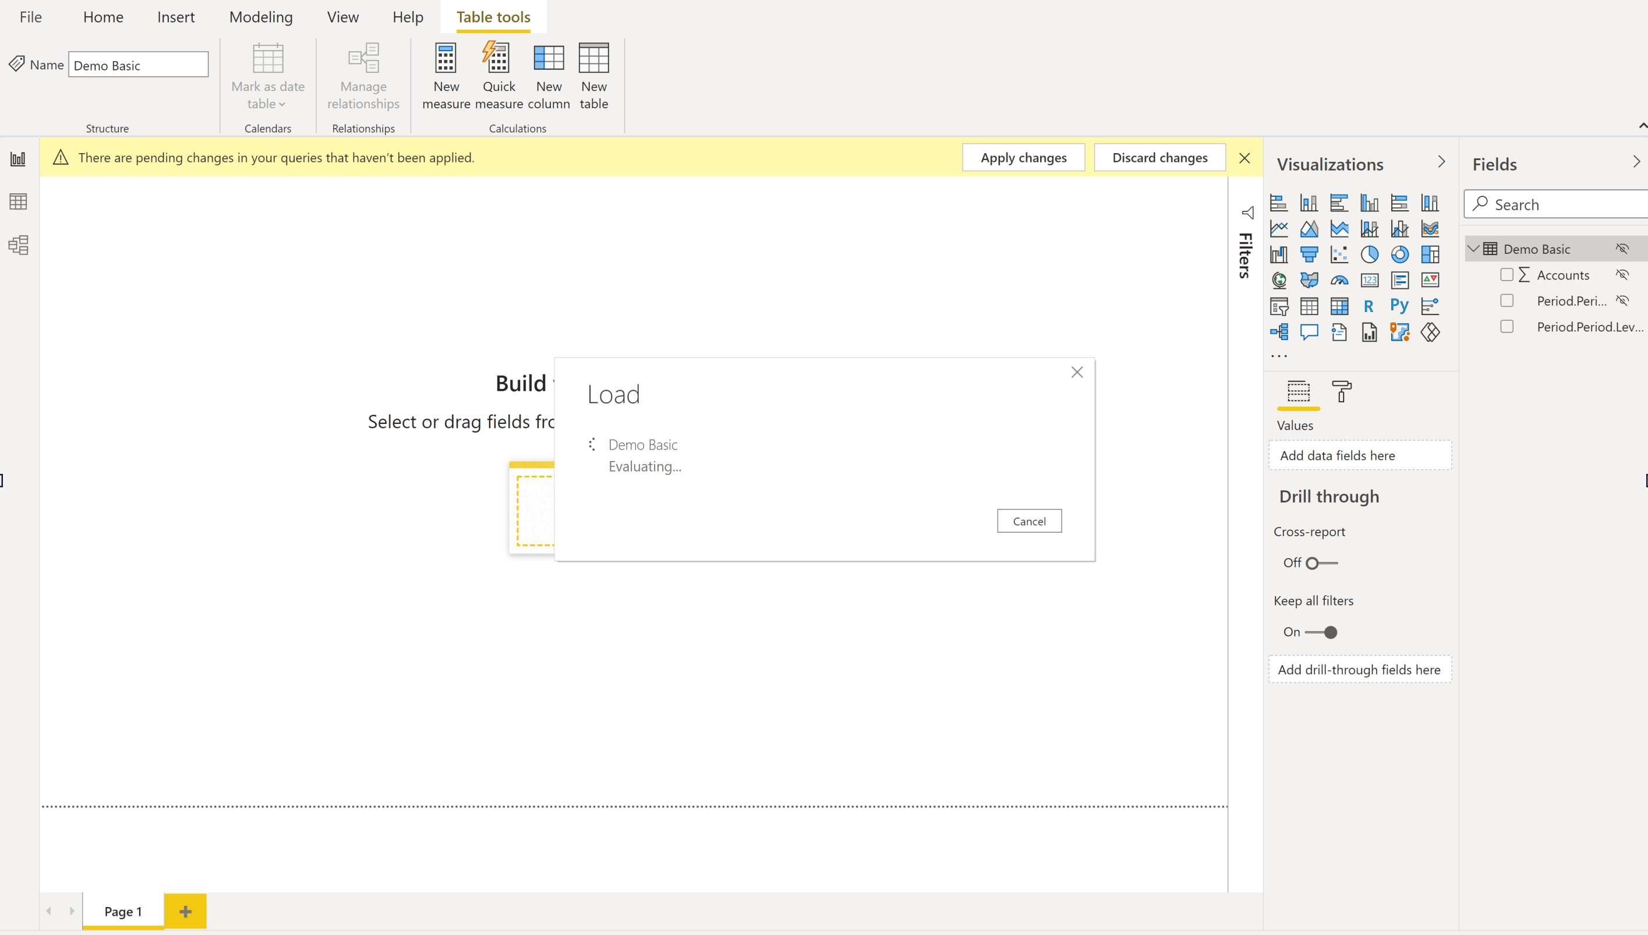Click the table Name input field
The width and height of the screenshot is (1648, 935).
tap(138, 65)
